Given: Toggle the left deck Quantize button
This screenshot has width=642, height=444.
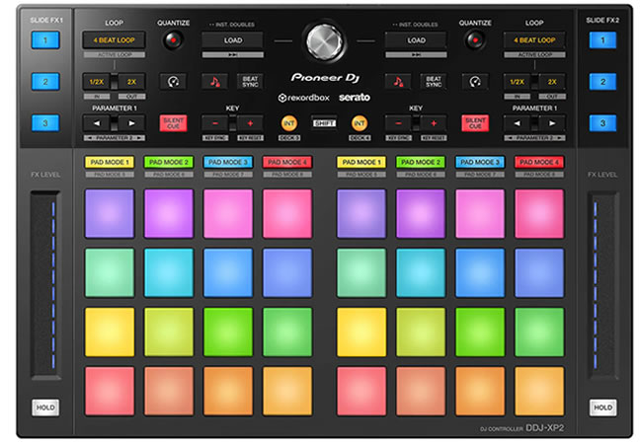Looking at the screenshot, I should 173,40.
